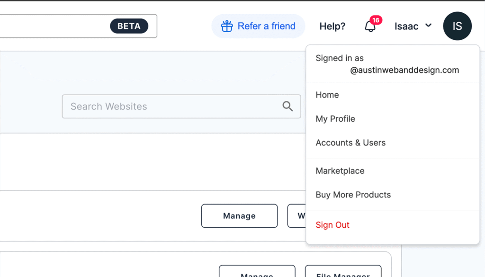
Task: Click the Refer a friend button
Action: coord(258,26)
